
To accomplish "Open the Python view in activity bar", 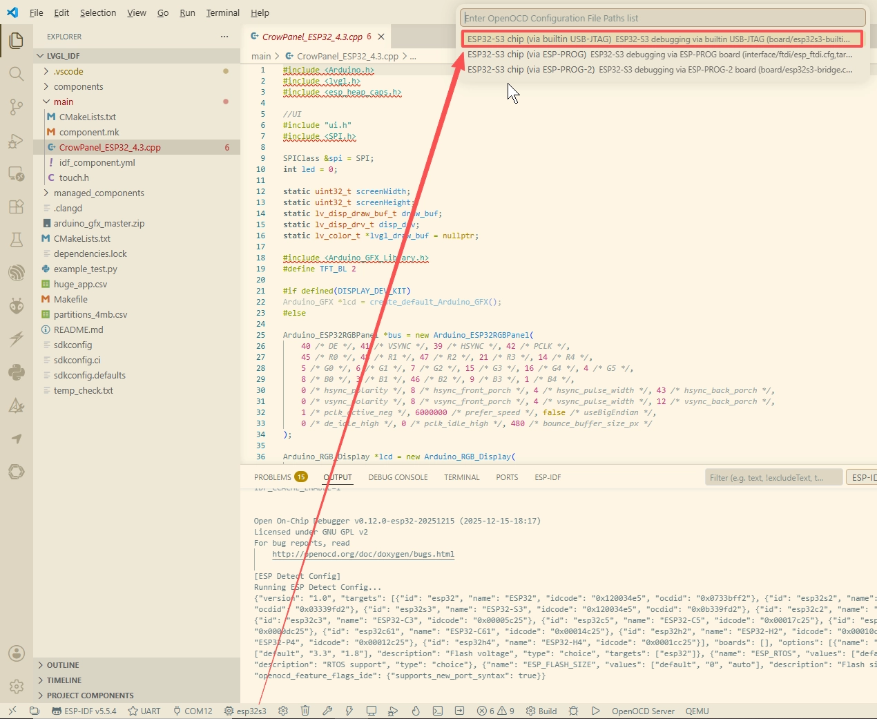I will [x=17, y=372].
